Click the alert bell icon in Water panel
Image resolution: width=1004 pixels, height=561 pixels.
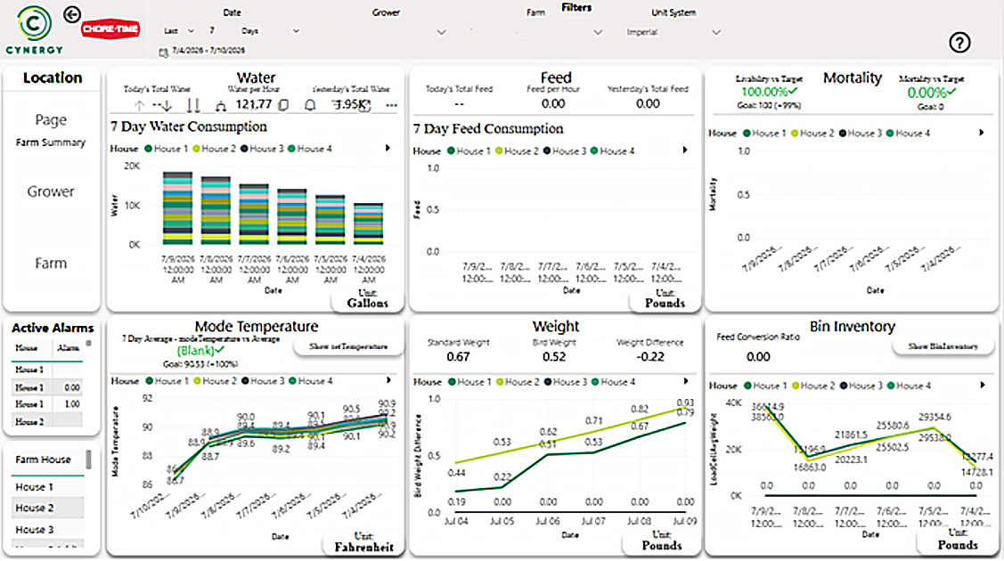click(x=310, y=105)
